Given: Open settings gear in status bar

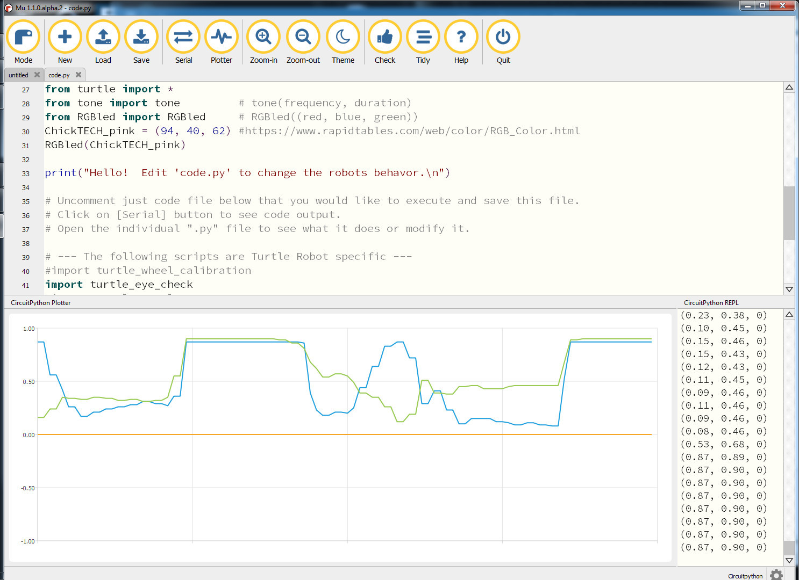Looking at the screenshot, I should pos(776,575).
